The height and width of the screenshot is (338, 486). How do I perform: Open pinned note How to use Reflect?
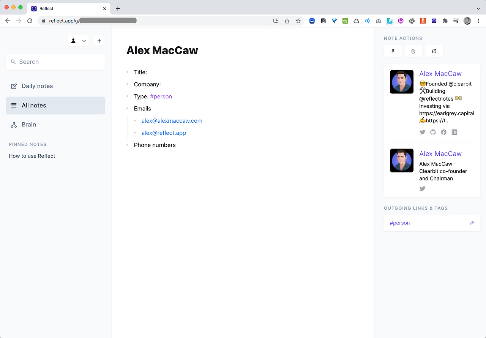[x=32, y=156]
